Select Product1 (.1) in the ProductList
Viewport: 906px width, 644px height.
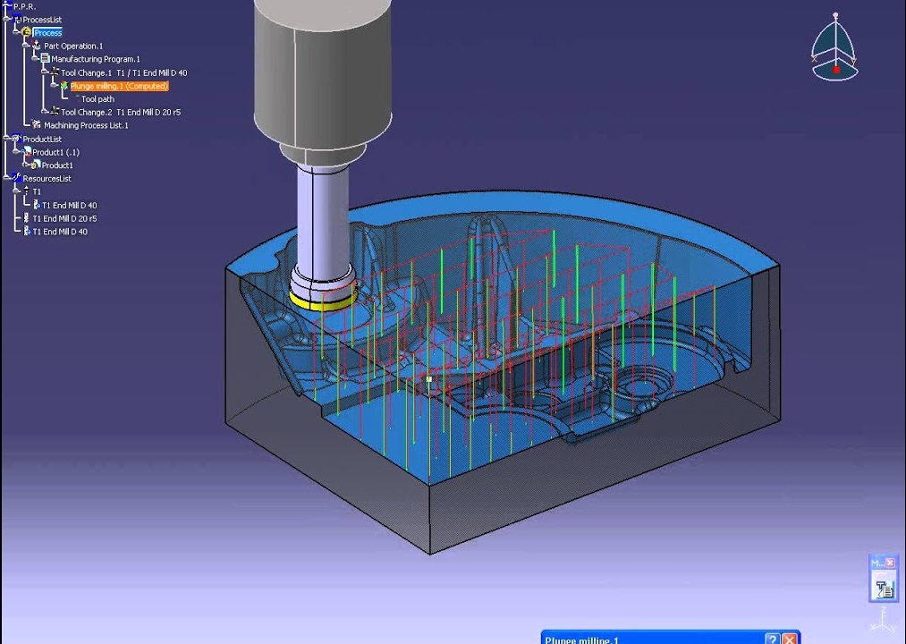coord(55,152)
